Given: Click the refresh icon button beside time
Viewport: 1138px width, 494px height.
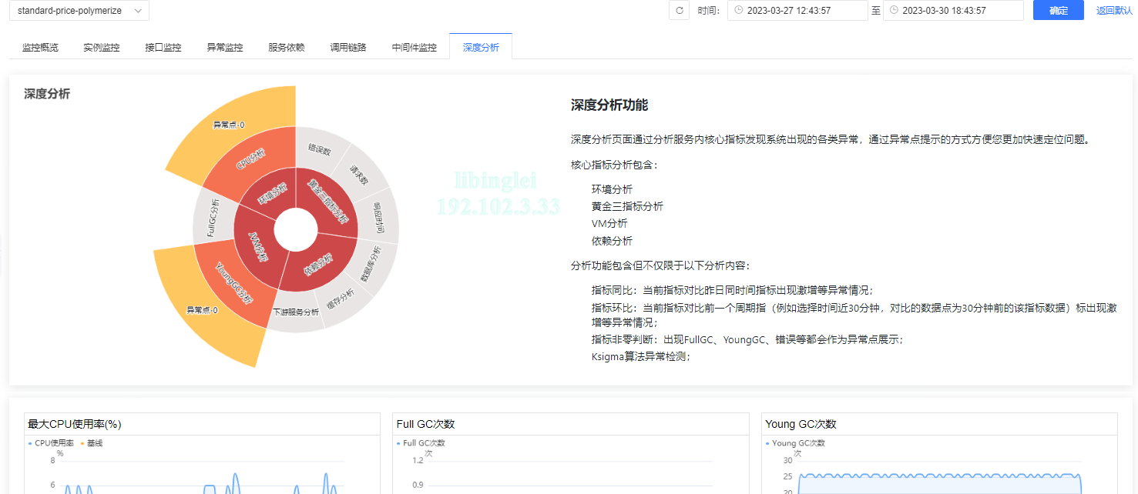Looking at the screenshot, I should tap(679, 11).
